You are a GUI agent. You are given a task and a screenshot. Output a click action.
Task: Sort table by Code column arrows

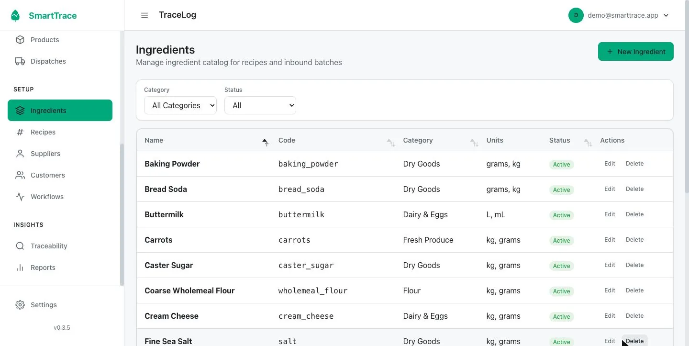[391, 142]
